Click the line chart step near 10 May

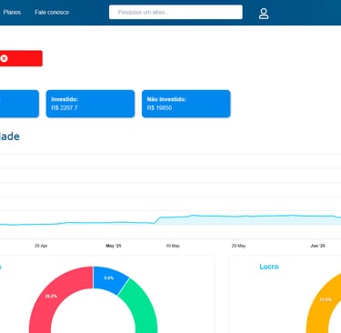[x=157, y=220]
